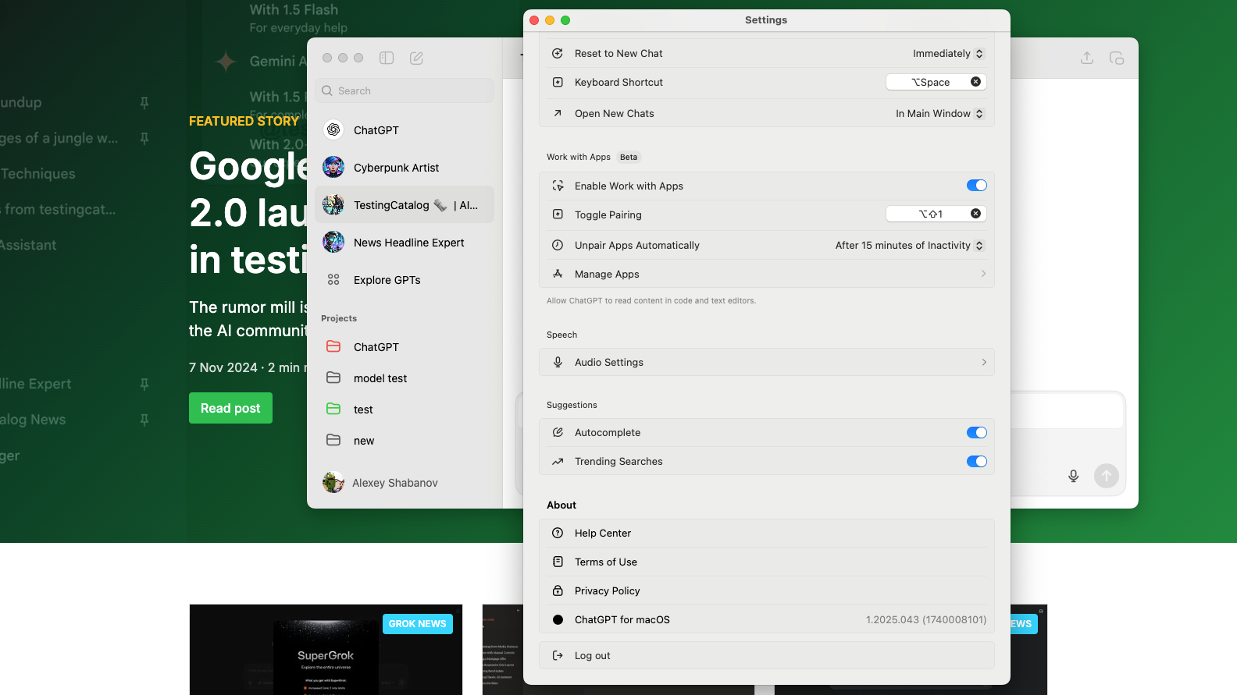This screenshot has width=1237, height=695.
Task: Disable Enable Work with Apps switch
Action: tap(977, 186)
